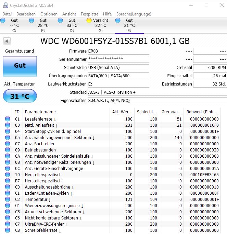
Task: Click status icon of Schreibfehlerrate row
Action: (x=8, y=230)
